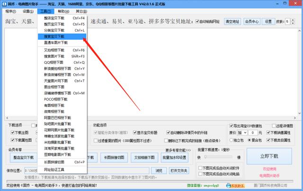This screenshot has width=303, height=191.
Task: Click the 设置 button near skin selector
Action: pyautogui.click(x=268, y=21)
